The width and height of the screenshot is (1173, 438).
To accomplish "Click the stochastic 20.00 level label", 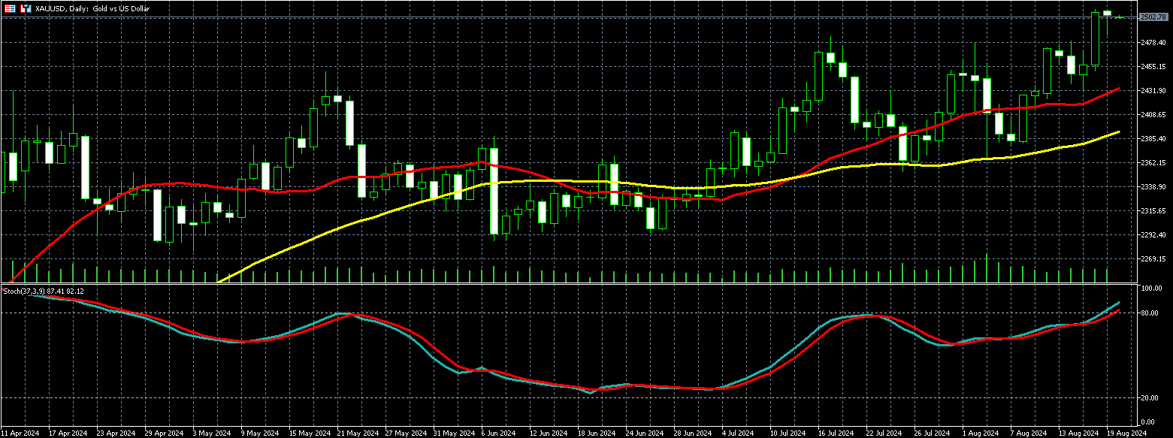I will (x=1150, y=398).
